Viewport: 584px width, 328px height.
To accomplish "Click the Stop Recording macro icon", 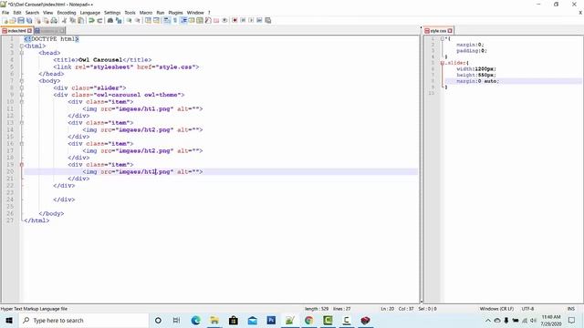I will tap(243, 20).
